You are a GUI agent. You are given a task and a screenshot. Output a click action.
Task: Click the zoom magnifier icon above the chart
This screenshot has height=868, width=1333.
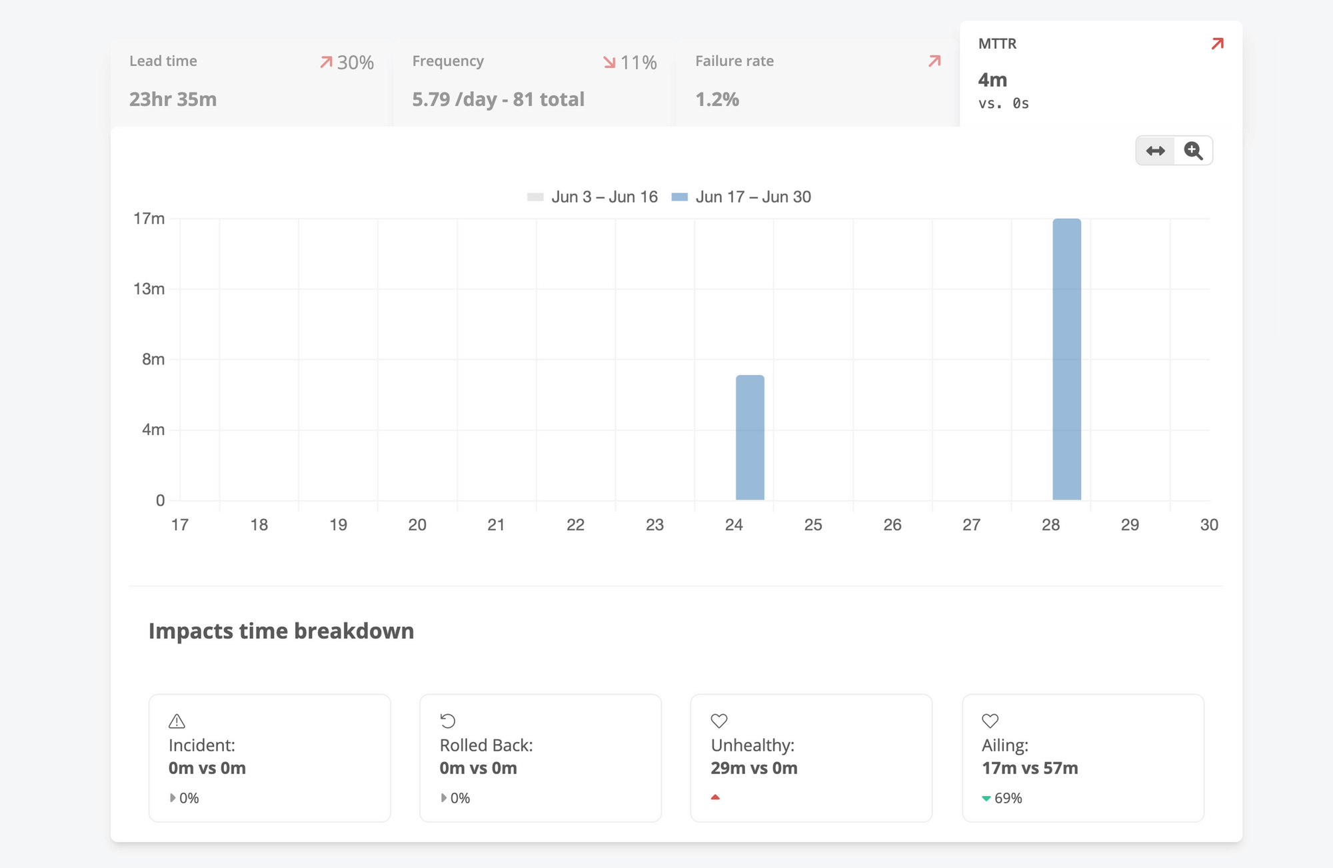tap(1194, 151)
